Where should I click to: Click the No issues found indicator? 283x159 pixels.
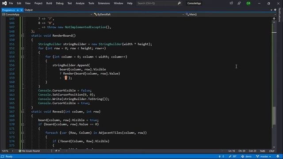(29, 151)
